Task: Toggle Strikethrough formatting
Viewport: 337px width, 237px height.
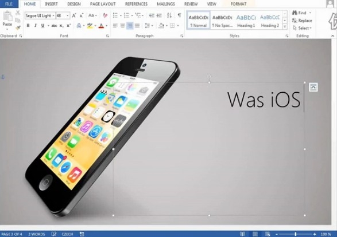Action: coord(54,26)
